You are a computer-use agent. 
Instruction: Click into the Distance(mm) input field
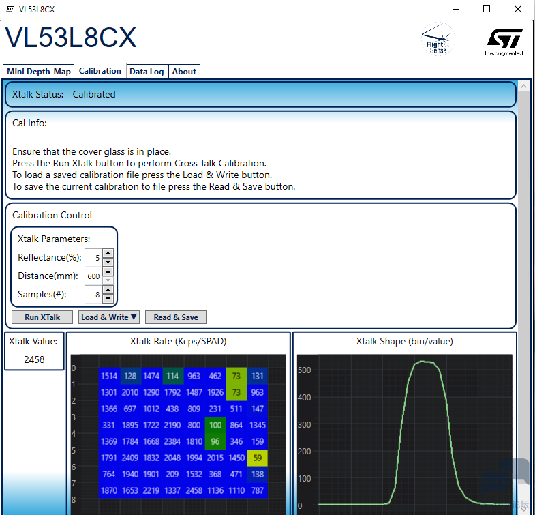click(x=93, y=276)
